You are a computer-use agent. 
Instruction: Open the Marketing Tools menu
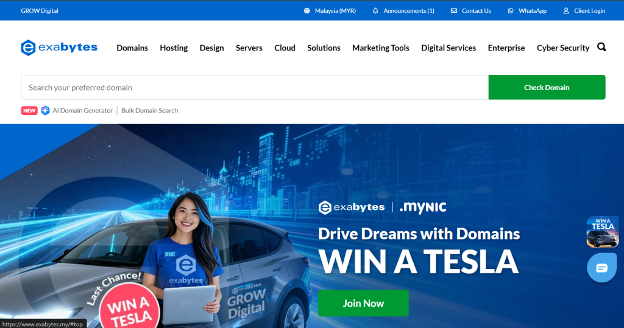coord(380,47)
